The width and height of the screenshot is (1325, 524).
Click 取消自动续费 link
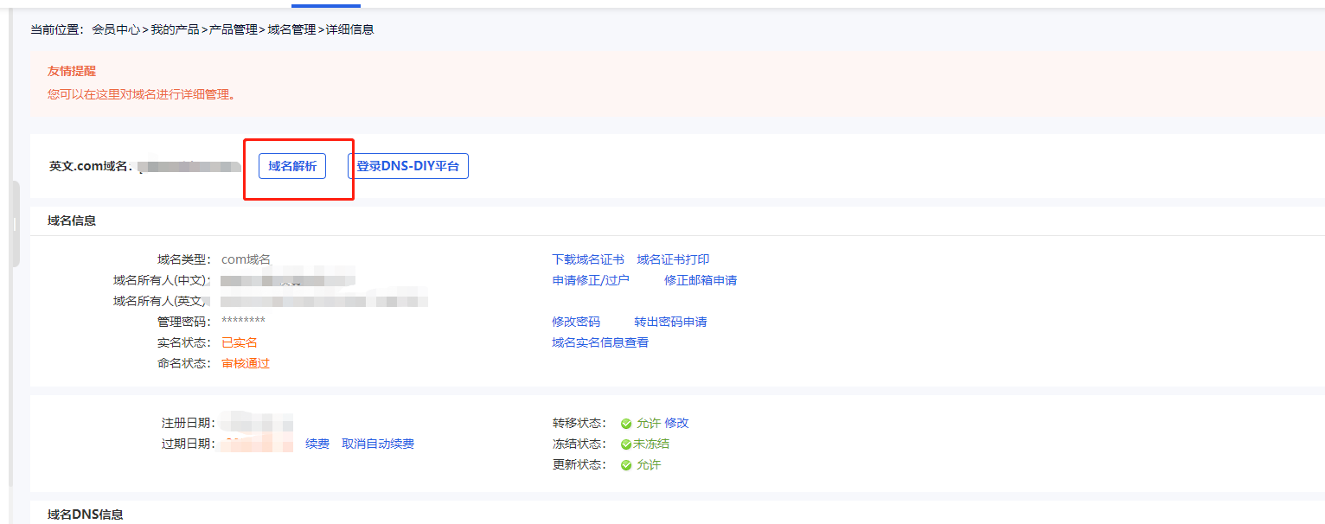pyautogui.click(x=378, y=444)
